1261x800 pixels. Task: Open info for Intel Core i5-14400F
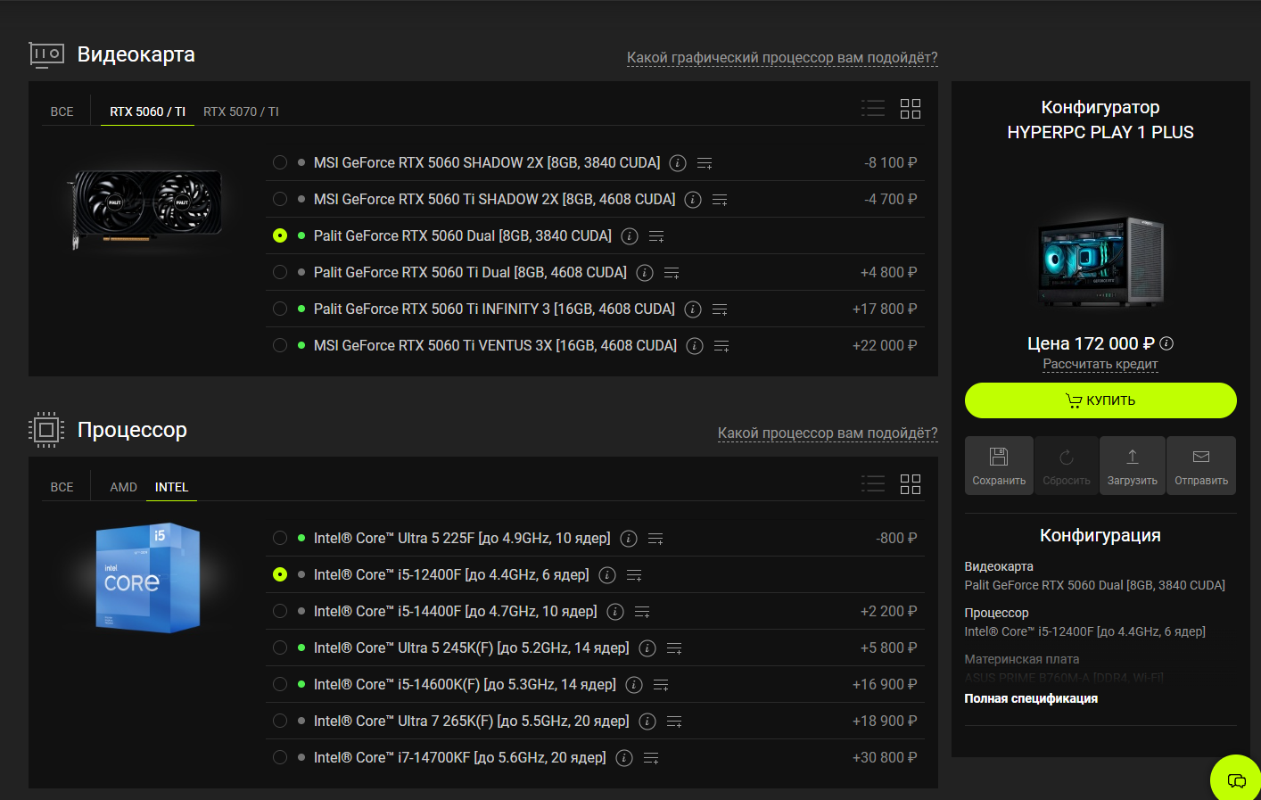[615, 612]
